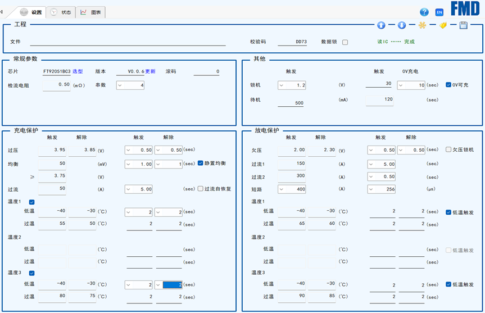The width and height of the screenshot is (485, 313).
Task: Open the 过流1 delay dropdown showing 5.00
Action: click(x=382, y=164)
